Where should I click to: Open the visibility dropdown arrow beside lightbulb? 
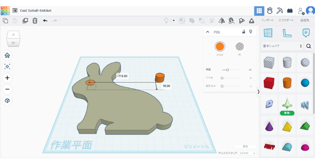pos(174,21)
